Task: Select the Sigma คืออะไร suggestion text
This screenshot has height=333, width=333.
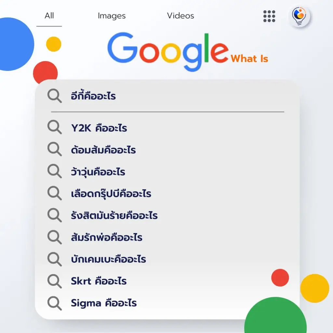Action: pos(104,303)
